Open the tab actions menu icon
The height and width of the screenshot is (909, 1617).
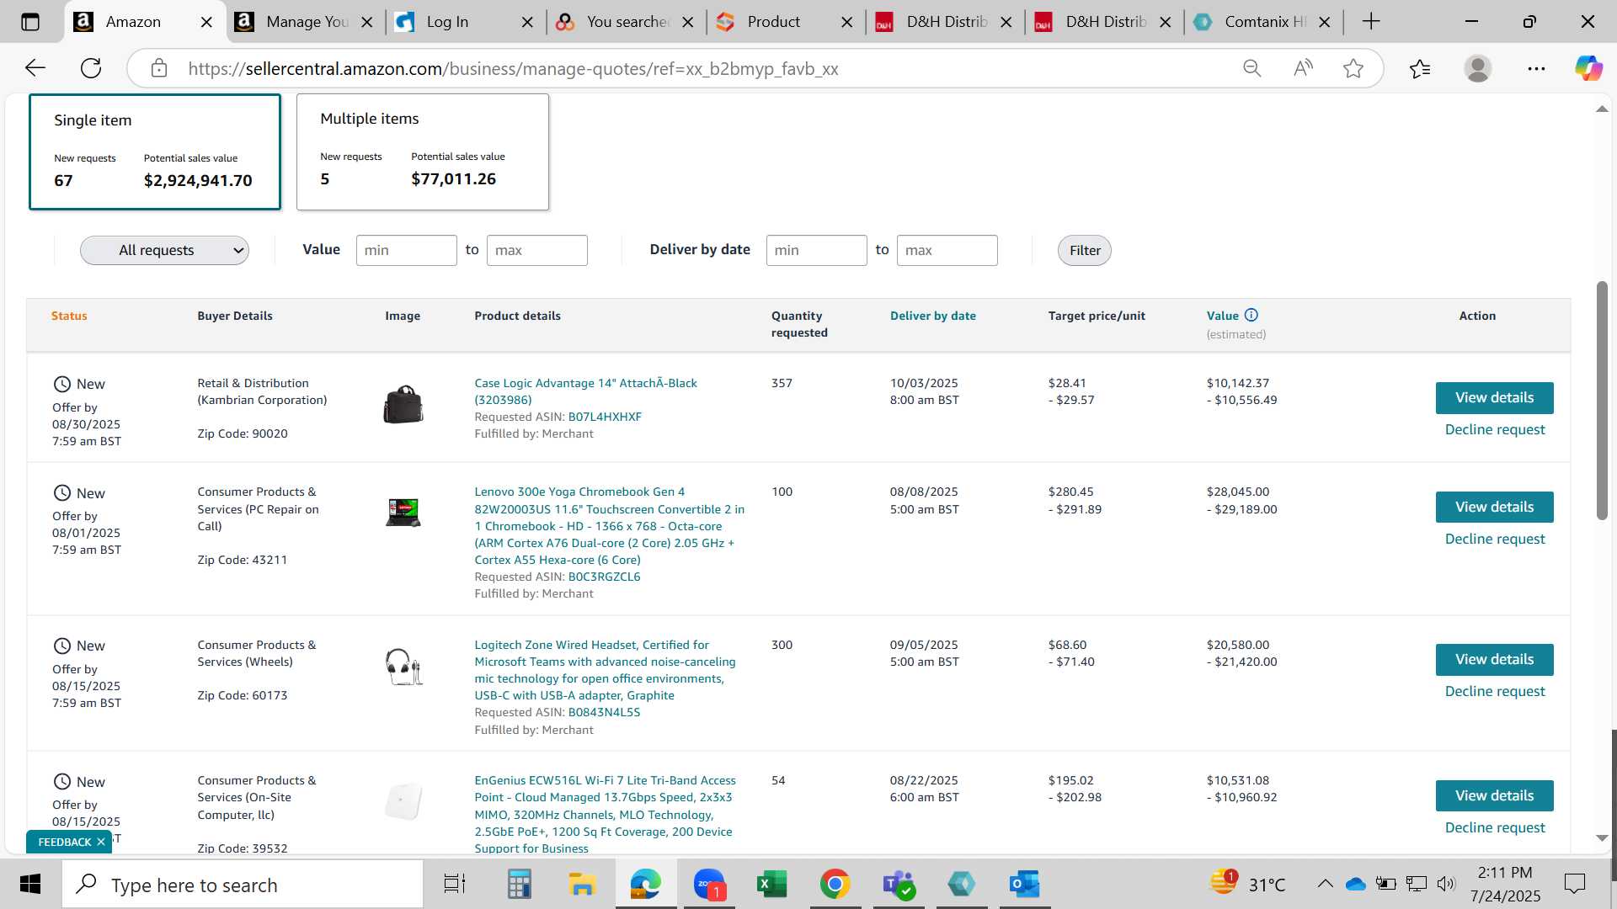pyautogui.click(x=30, y=22)
